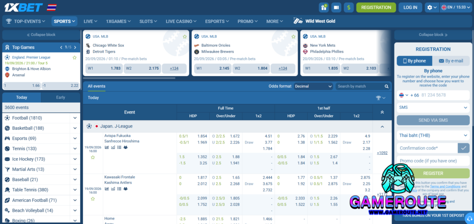Screen dimensions: 474x224
Task: Open the SLOTS menu
Action: 148,21
